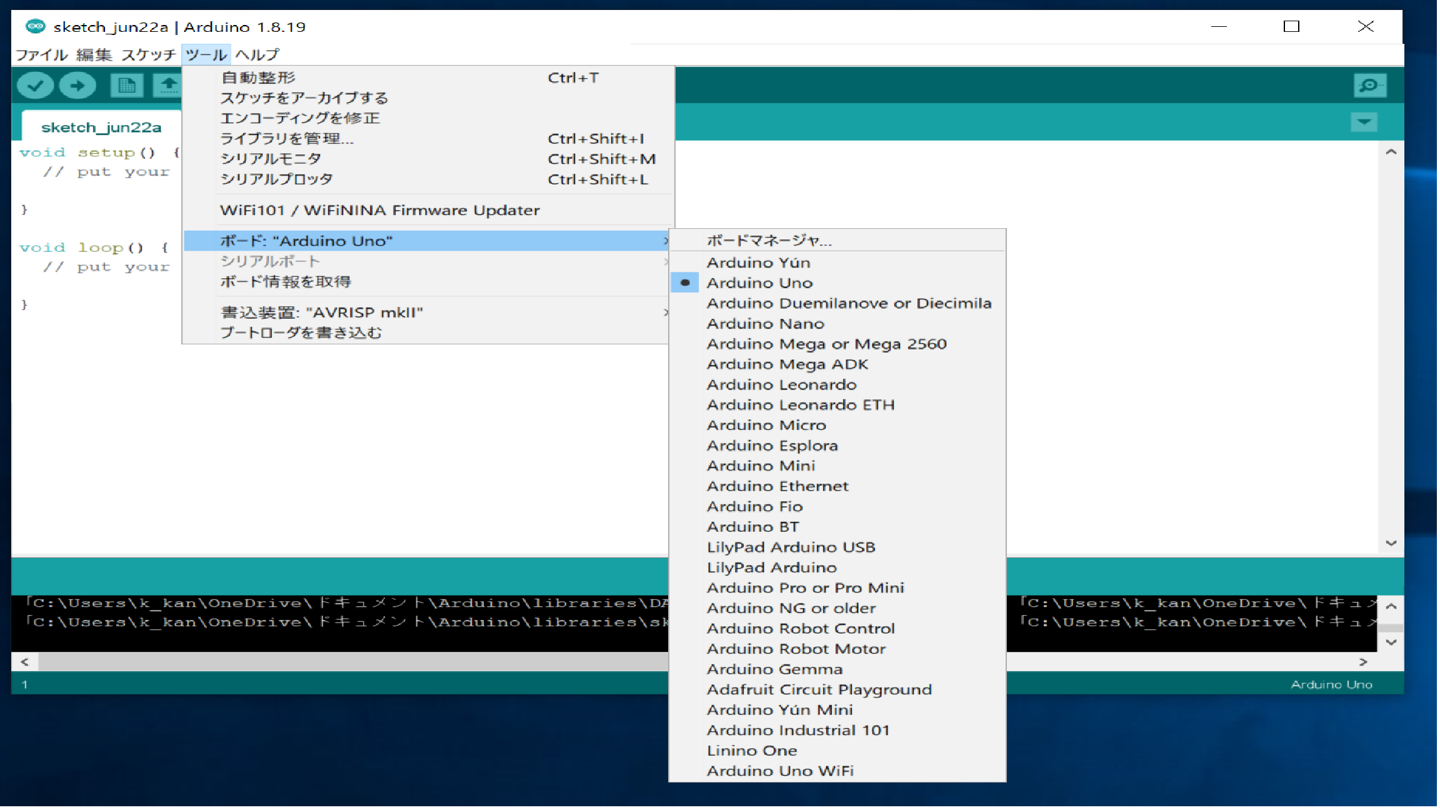Open シリアルプロッタ from the menu
Image resolution: width=1440 pixels, height=810 pixels.
click(428, 179)
